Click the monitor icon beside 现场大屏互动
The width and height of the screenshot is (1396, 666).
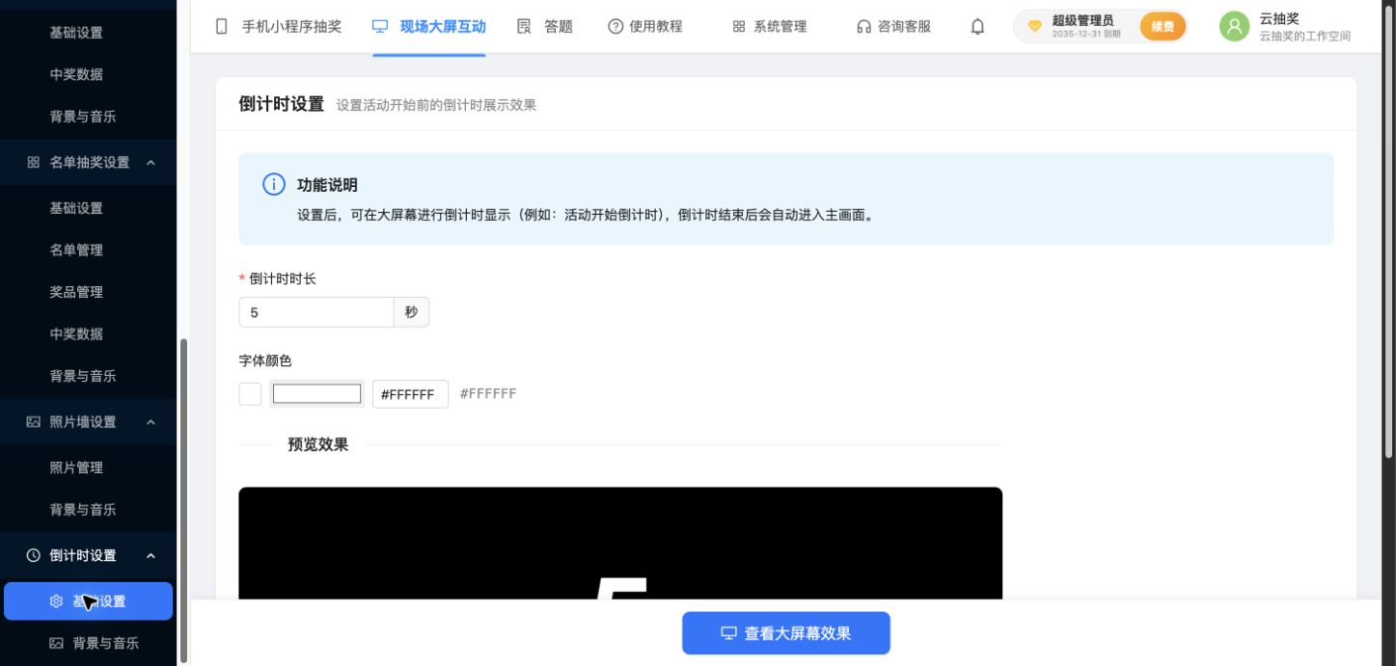click(380, 27)
